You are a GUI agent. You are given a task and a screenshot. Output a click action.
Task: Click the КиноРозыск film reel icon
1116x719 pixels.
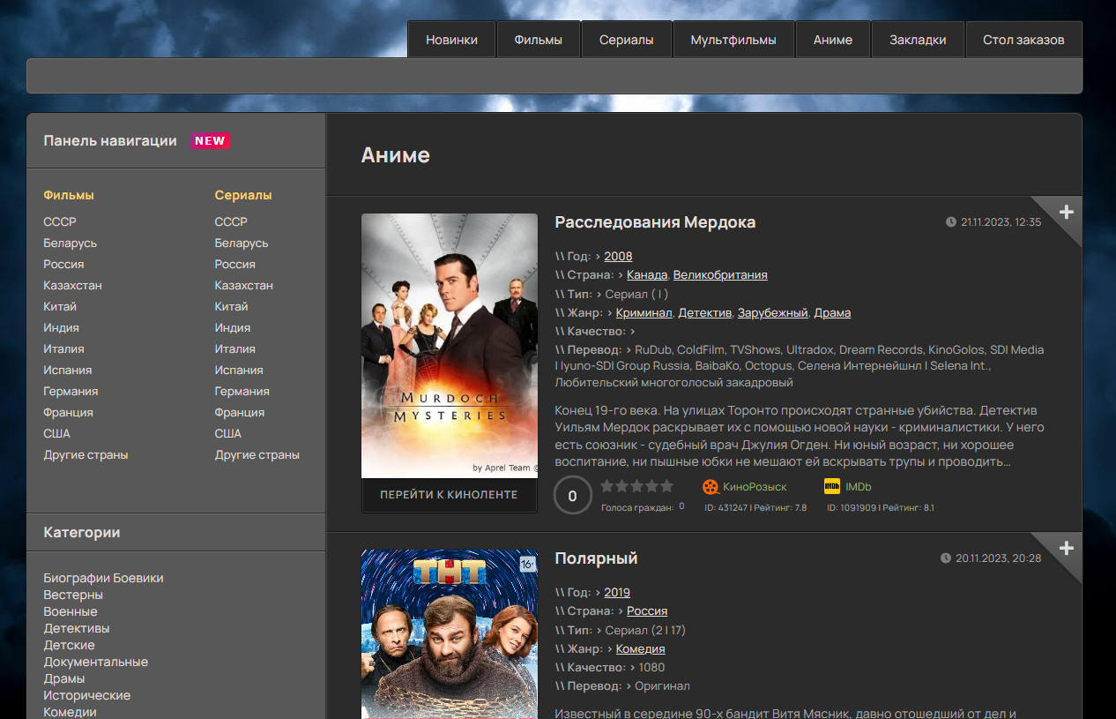(x=710, y=486)
